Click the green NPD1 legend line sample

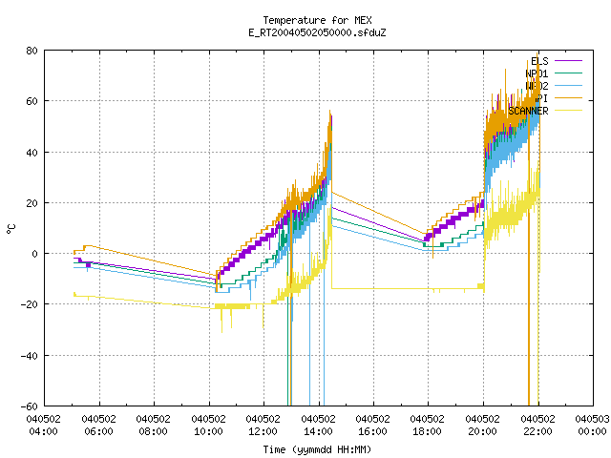coord(568,73)
